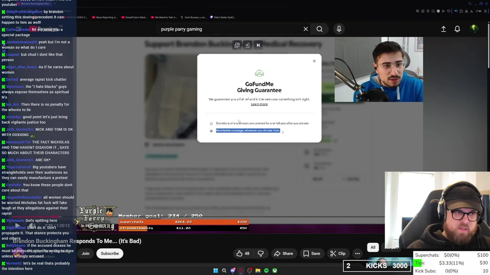Image resolution: width=490 pixels, height=275 pixels.
Task: Open the We Need to Talk A... bookmark
Action: pyautogui.click(x=163, y=17)
